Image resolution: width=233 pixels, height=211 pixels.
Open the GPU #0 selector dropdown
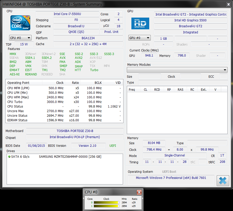139,38
